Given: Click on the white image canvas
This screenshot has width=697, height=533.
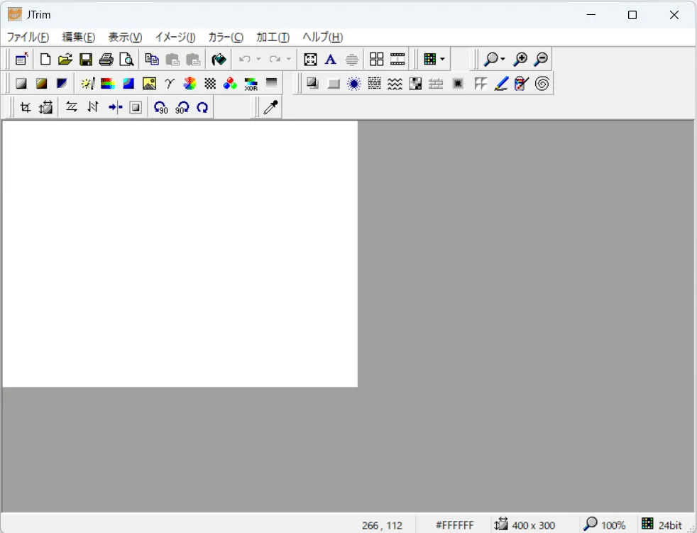Looking at the screenshot, I should pyautogui.click(x=180, y=253).
